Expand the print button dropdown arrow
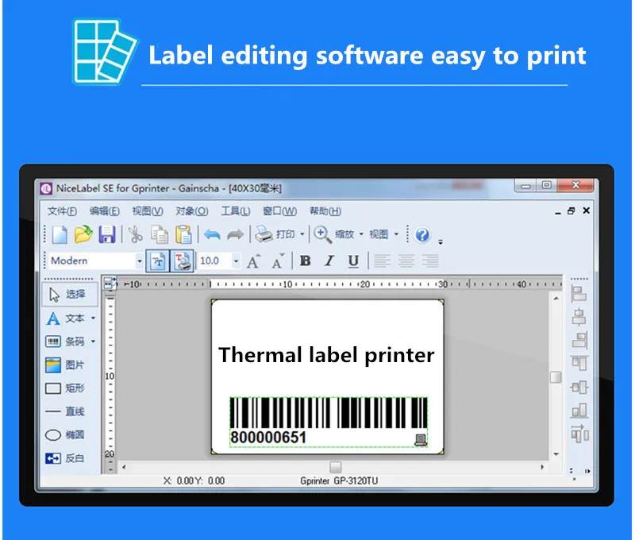Screen dimensions: 635x540 (302, 234)
